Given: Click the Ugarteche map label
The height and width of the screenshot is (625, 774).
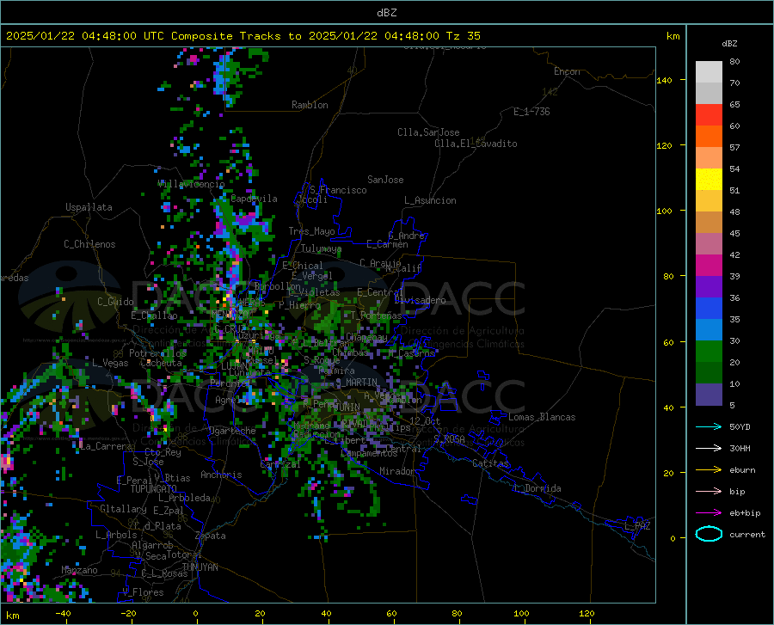Looking at the screenshot, I should [232, 431].
